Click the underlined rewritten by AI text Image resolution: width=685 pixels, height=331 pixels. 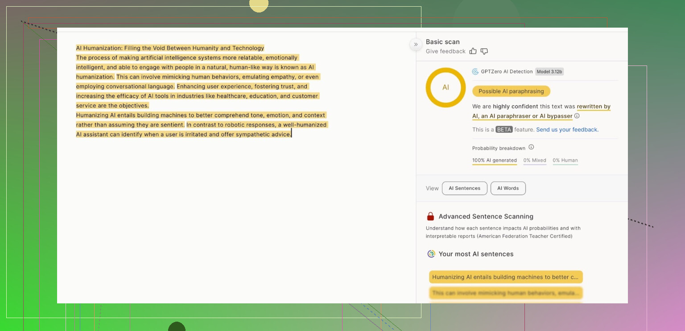[x=593, y=107]
